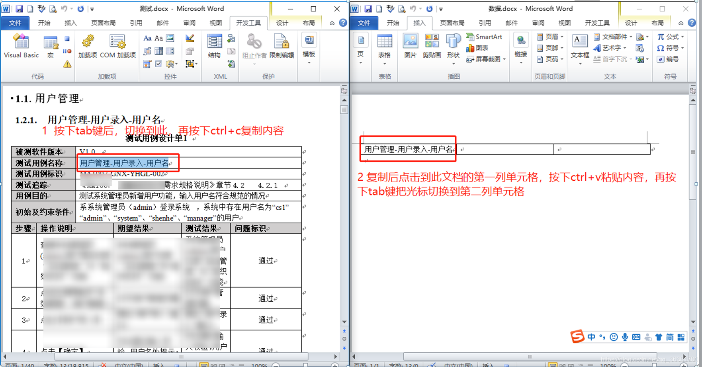This screenshot has width=702, height=367.
Task: Toggle Sogou 中 Chinese/English input mode
Action: 591,337
